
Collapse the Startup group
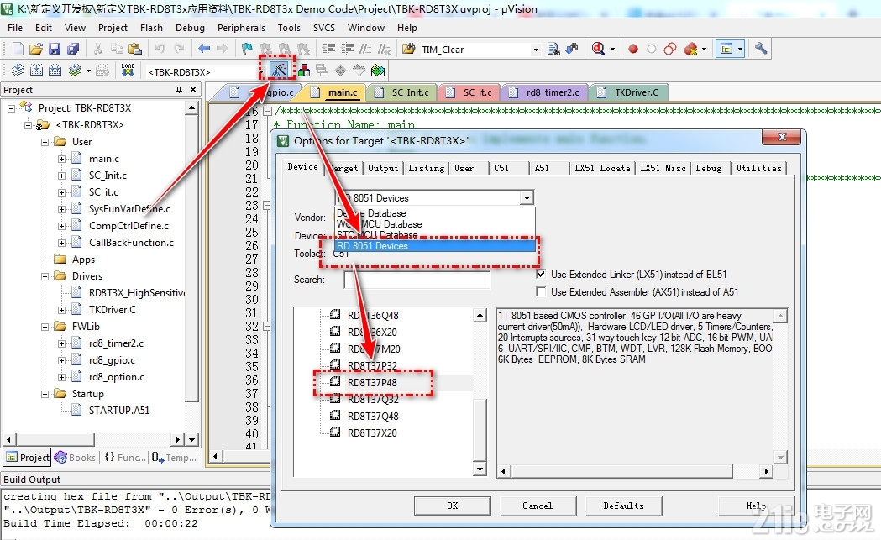click(45, 395)
